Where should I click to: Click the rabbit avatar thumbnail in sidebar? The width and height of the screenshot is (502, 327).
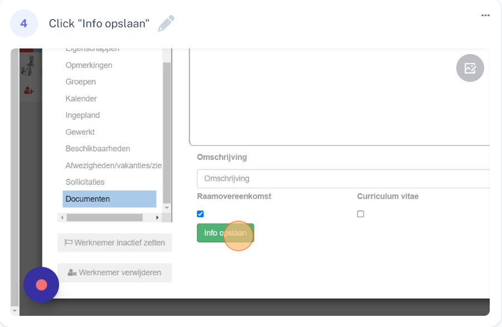point(28,66)
